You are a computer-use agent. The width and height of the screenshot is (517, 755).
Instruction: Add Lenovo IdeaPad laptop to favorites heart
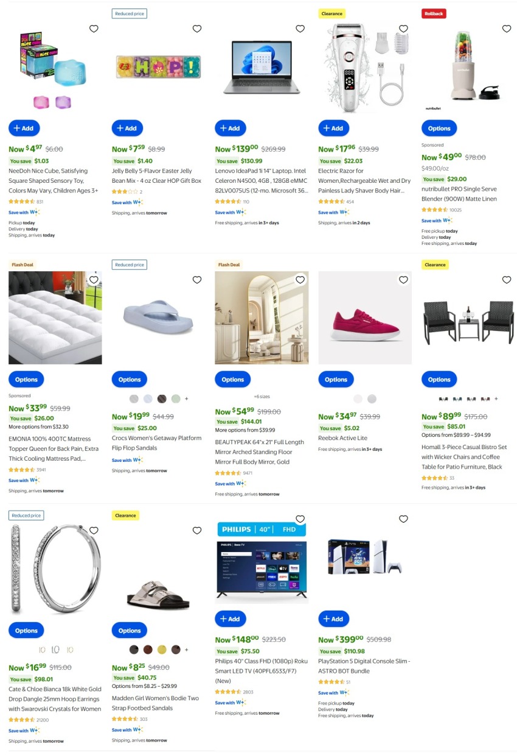(x=300, y=29)
